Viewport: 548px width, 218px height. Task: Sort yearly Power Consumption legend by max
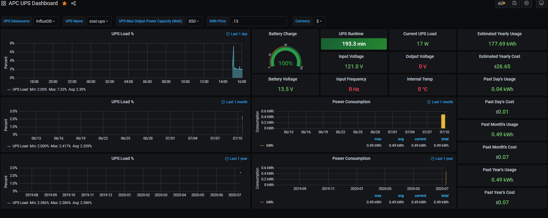(x=378, y=196)
